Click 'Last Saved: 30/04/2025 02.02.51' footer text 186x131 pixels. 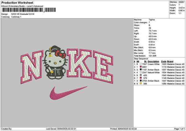tap(61, 129)
